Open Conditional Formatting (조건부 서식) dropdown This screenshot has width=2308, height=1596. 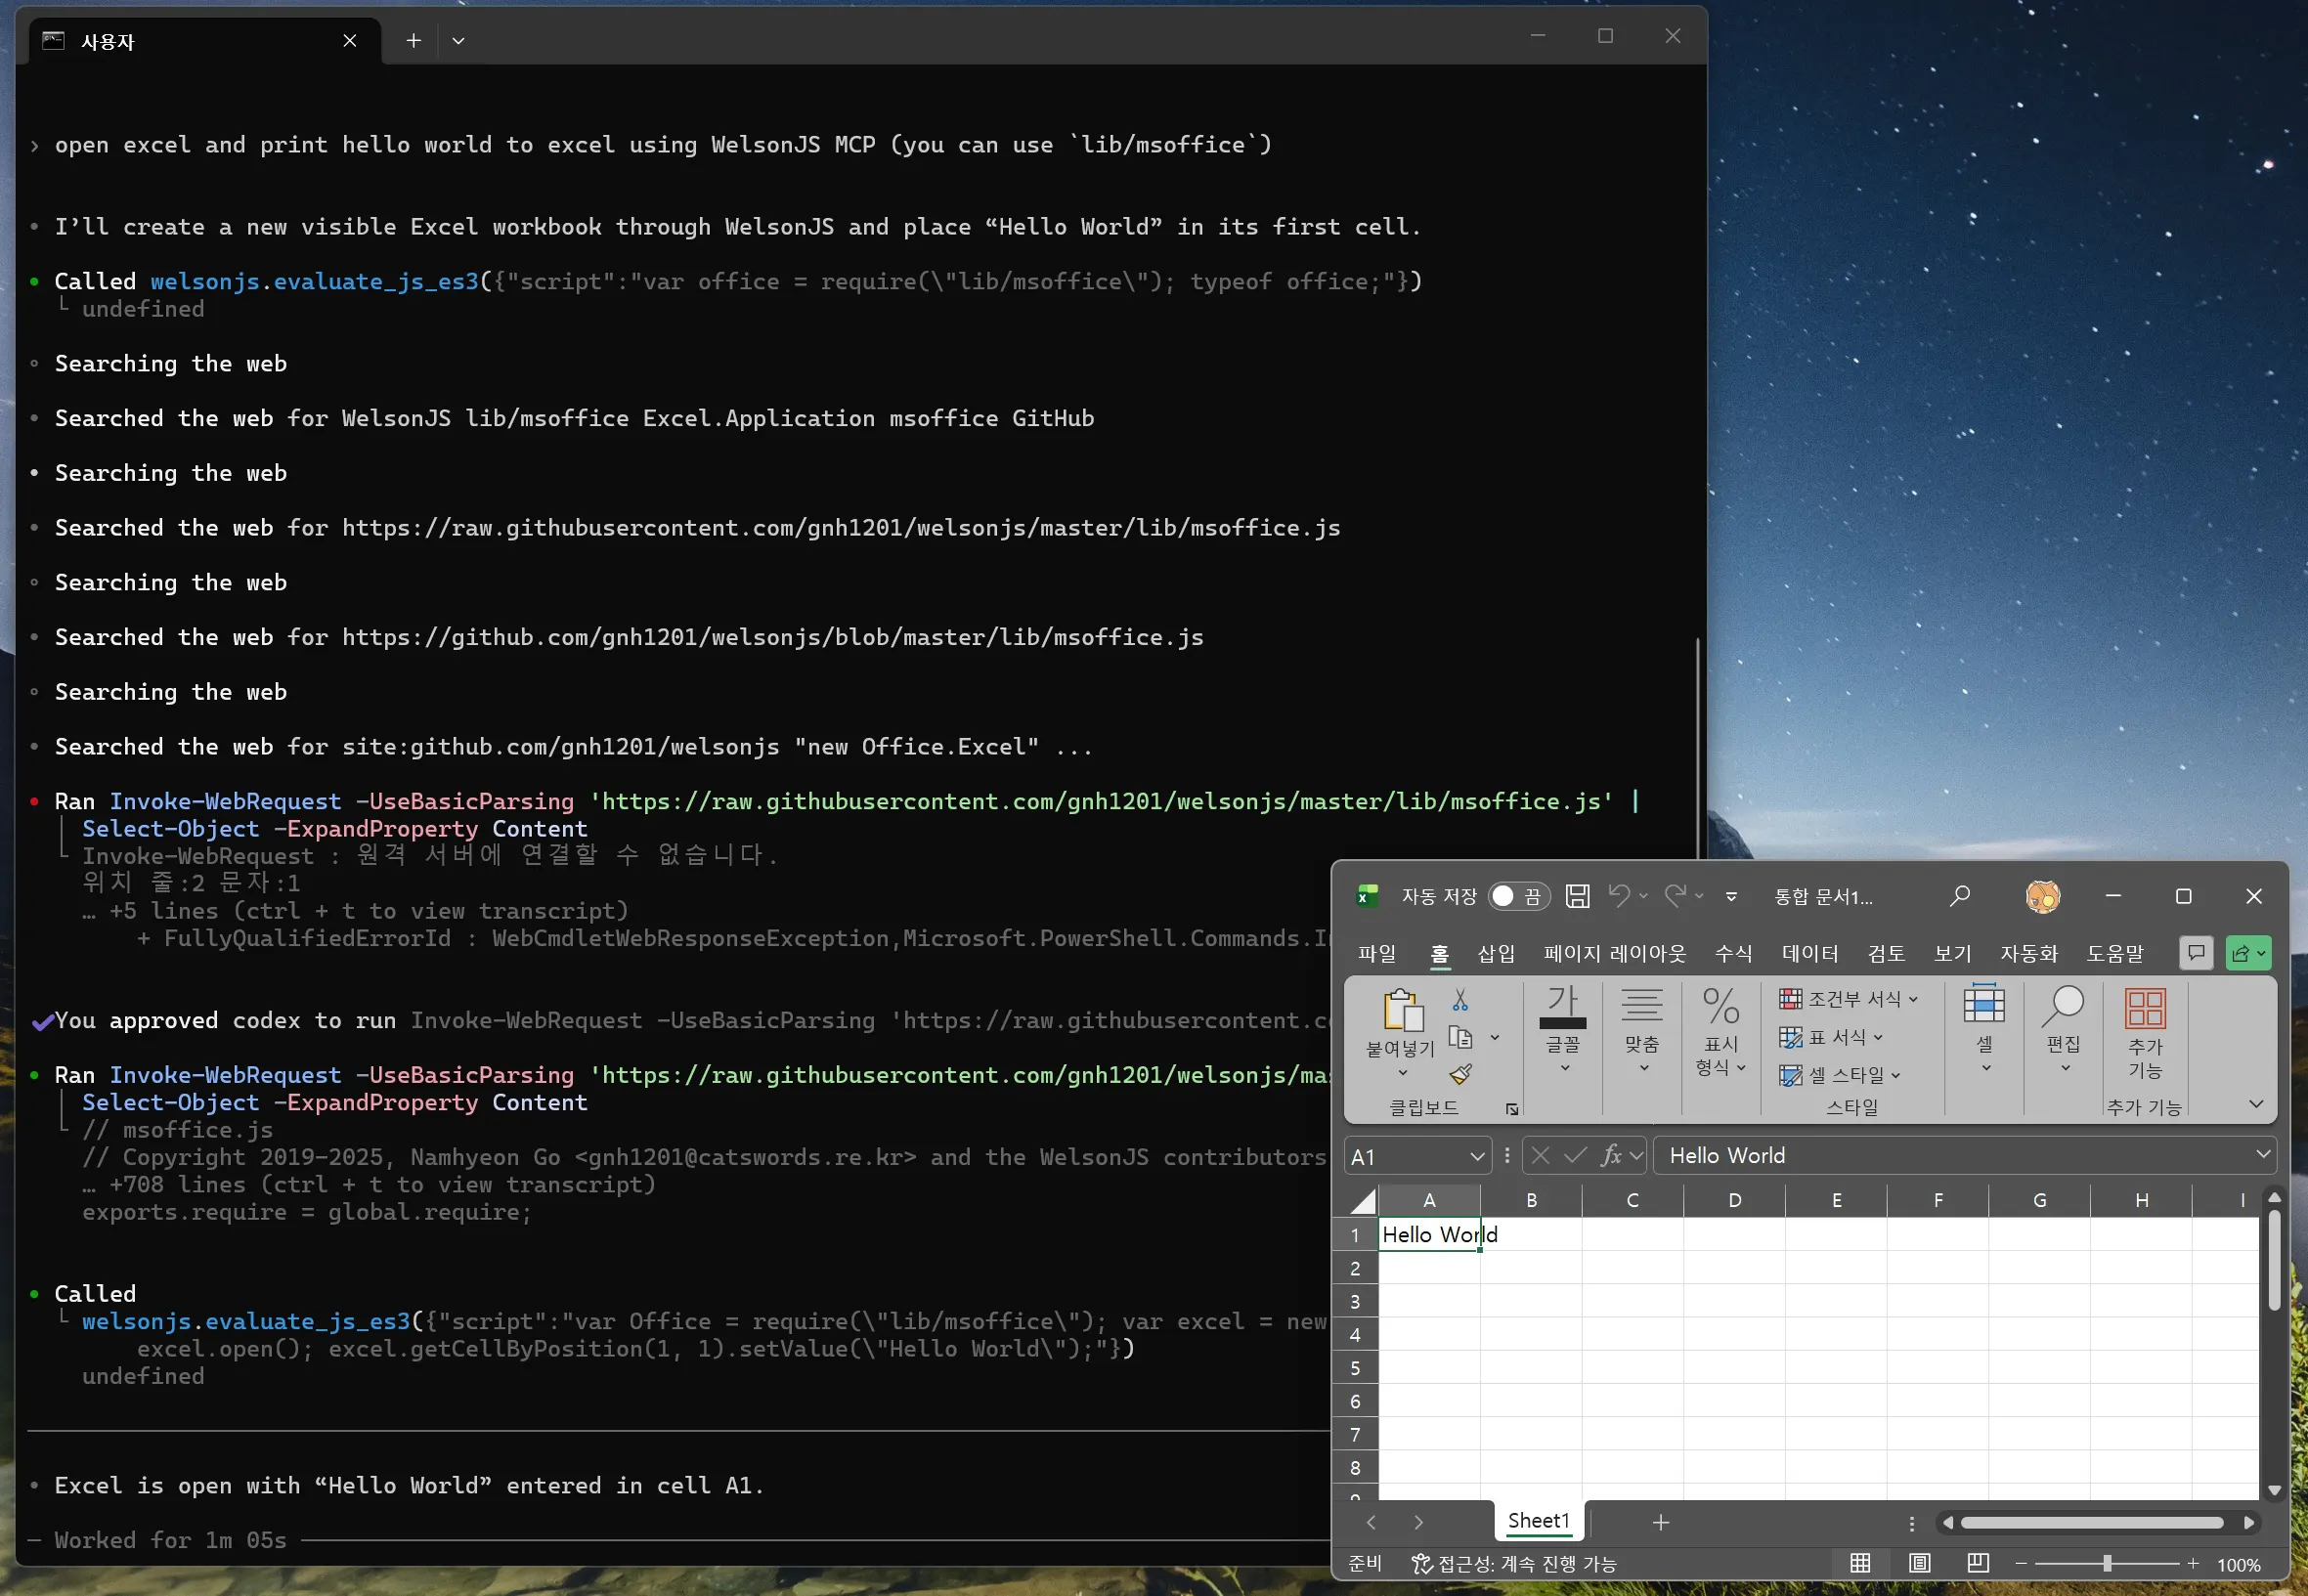click(x=1848, y=999)
